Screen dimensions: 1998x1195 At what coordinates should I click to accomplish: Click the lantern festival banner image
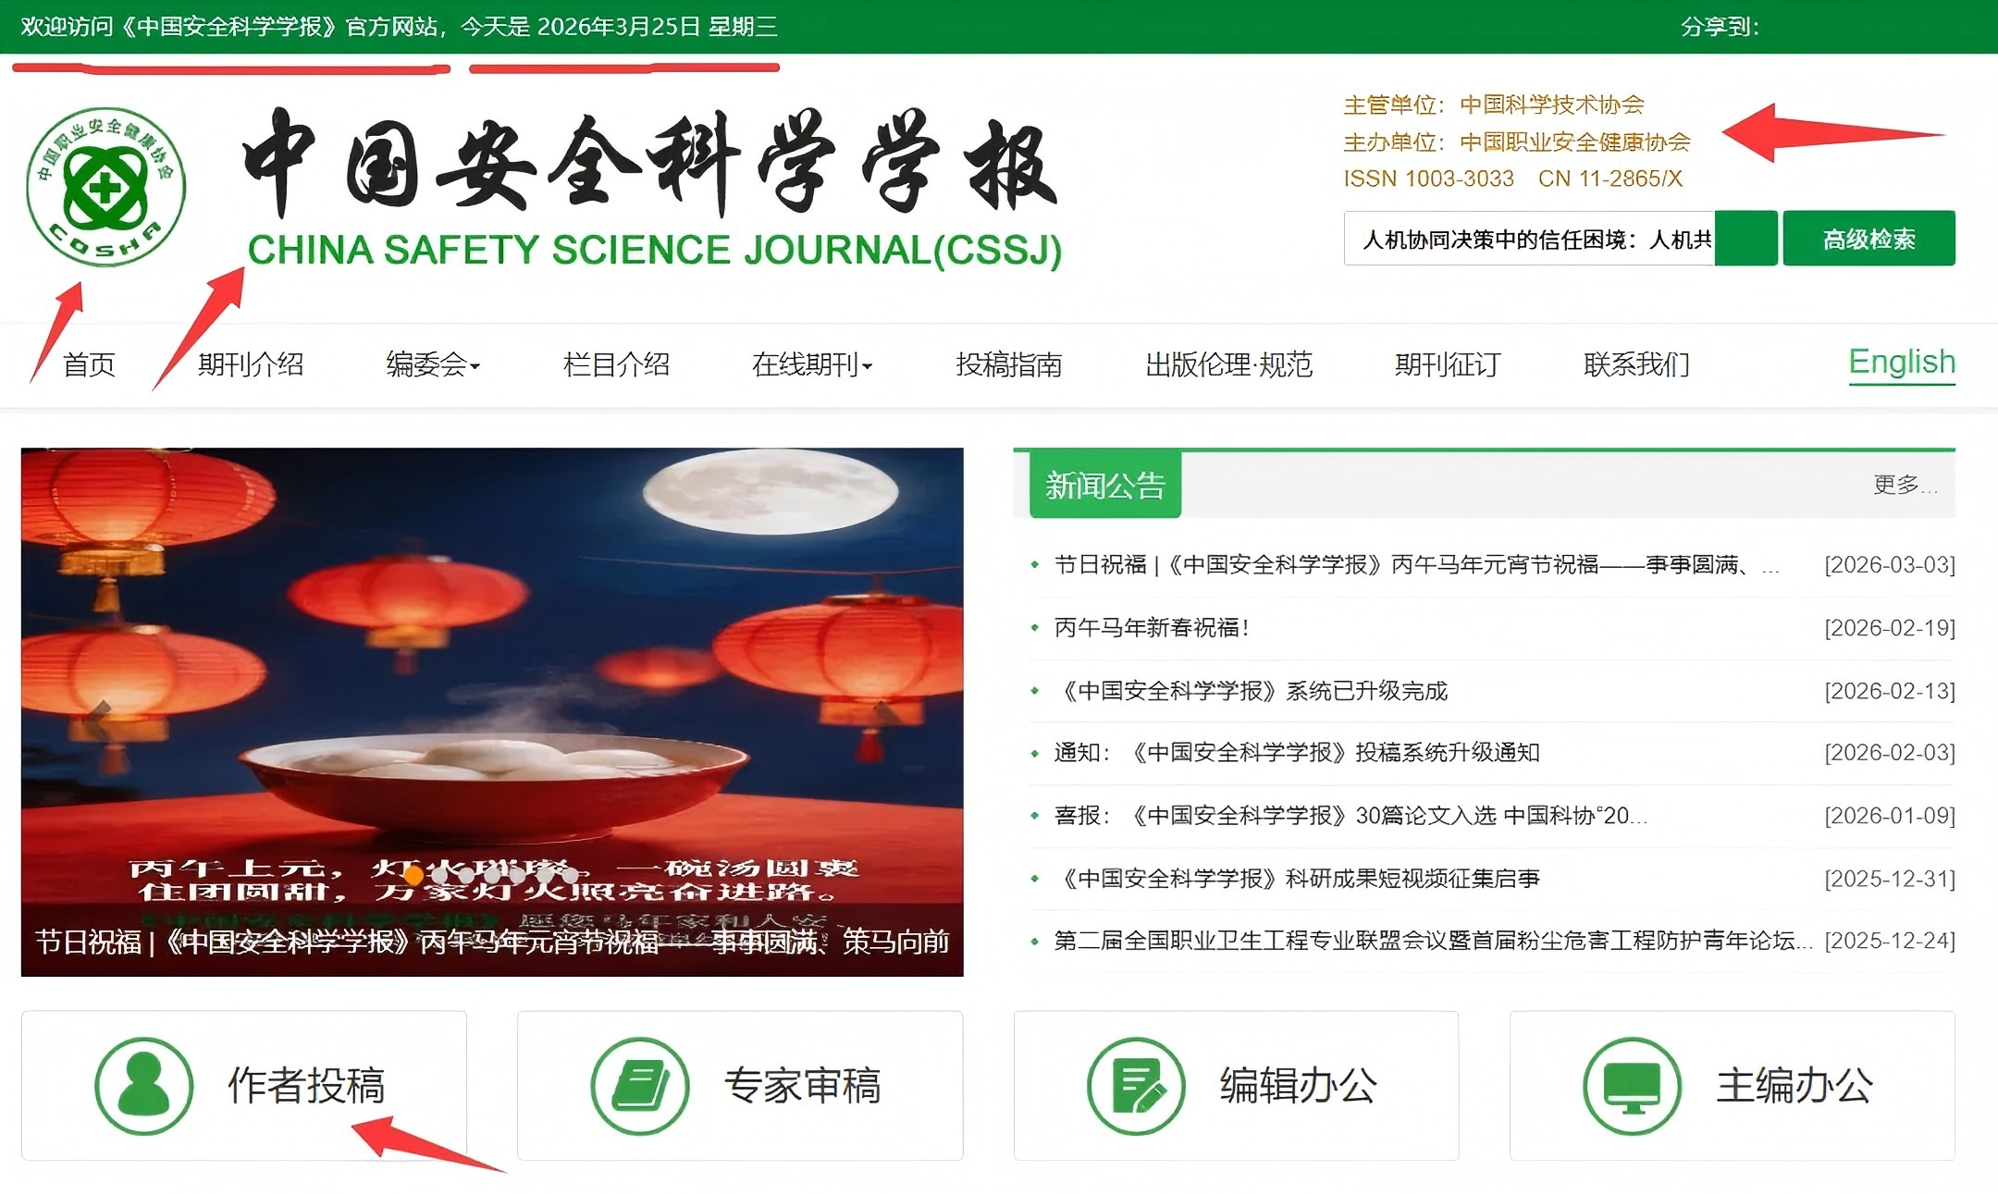(x=492, y=712)
